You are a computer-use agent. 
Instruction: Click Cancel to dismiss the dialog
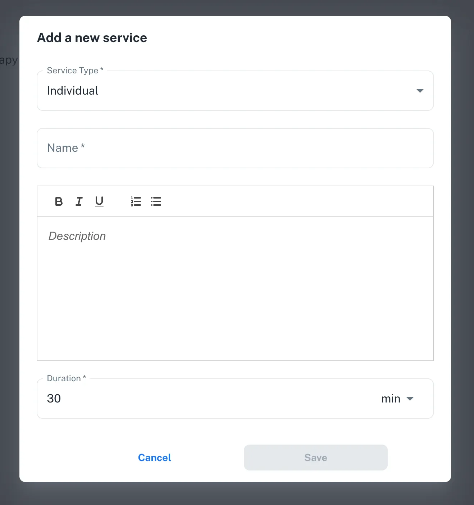(154, 458)
